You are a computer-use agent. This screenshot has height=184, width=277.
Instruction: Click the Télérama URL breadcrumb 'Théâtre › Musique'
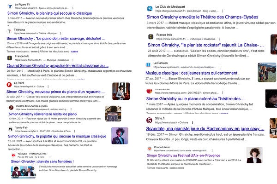[x=35, y=33]
